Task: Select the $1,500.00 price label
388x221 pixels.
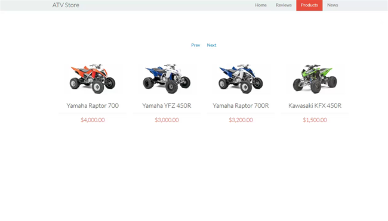Action: click(x=315, y=120)
